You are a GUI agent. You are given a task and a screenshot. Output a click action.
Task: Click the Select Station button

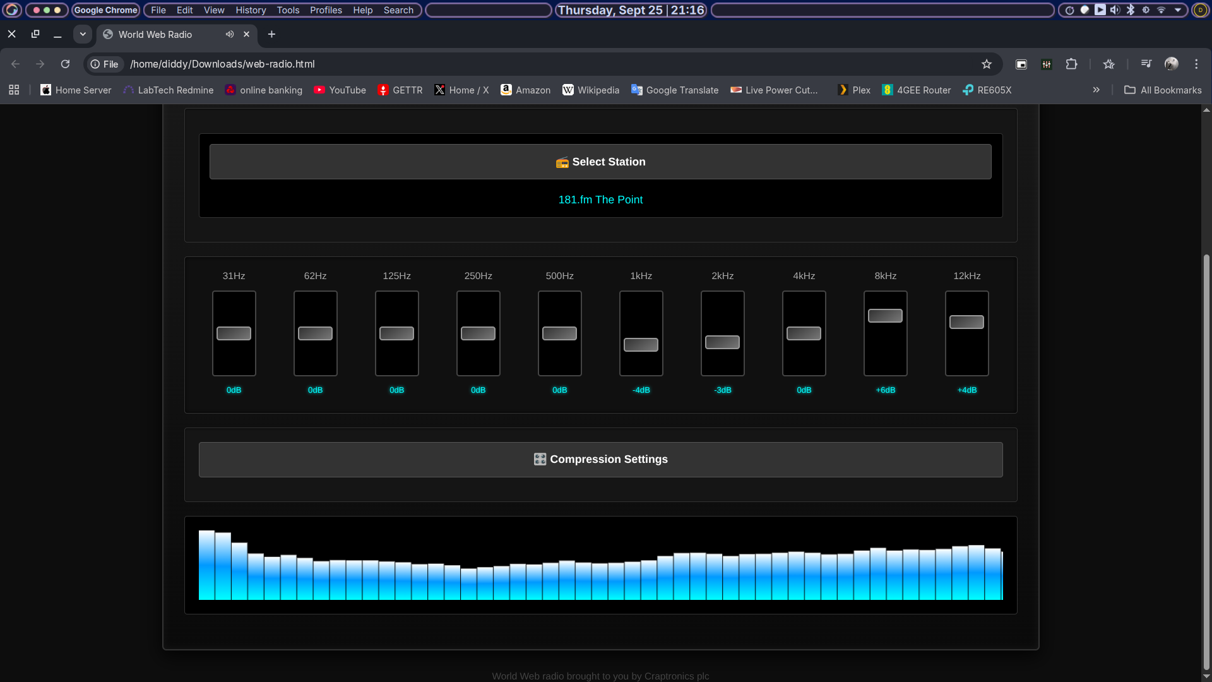[x=600, y=162]
